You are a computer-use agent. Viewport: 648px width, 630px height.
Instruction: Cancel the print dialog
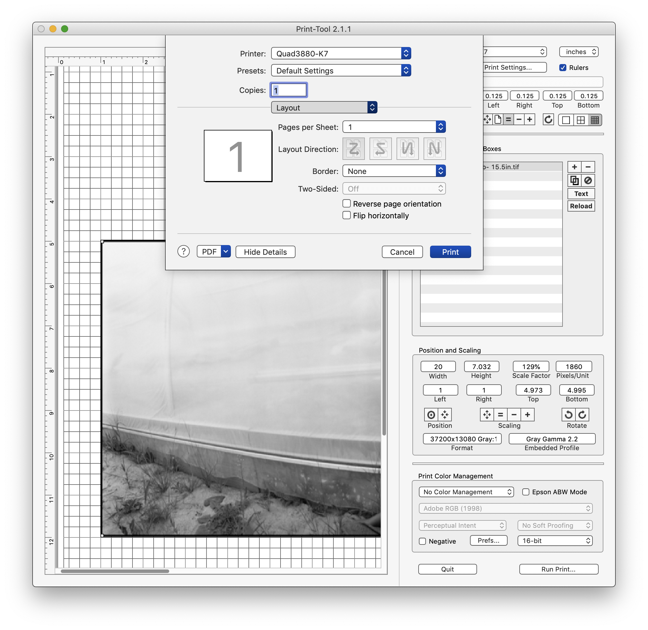point(402,252)
